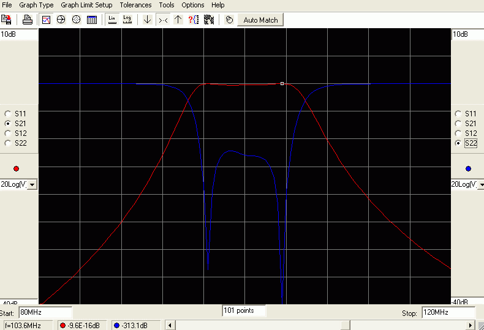The height and width of the screenshot is (330, 484).
Task: Set linear frequency scale with Lin icon
Action: tap(112, 20)
